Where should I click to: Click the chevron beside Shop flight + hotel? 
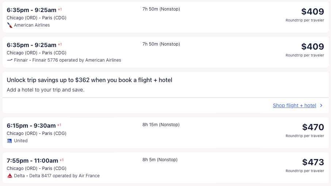click(x=321, y=105)
